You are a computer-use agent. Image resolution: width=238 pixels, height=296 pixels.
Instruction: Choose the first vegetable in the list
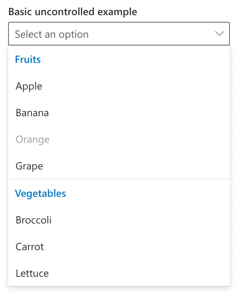[x=34, y=220]
